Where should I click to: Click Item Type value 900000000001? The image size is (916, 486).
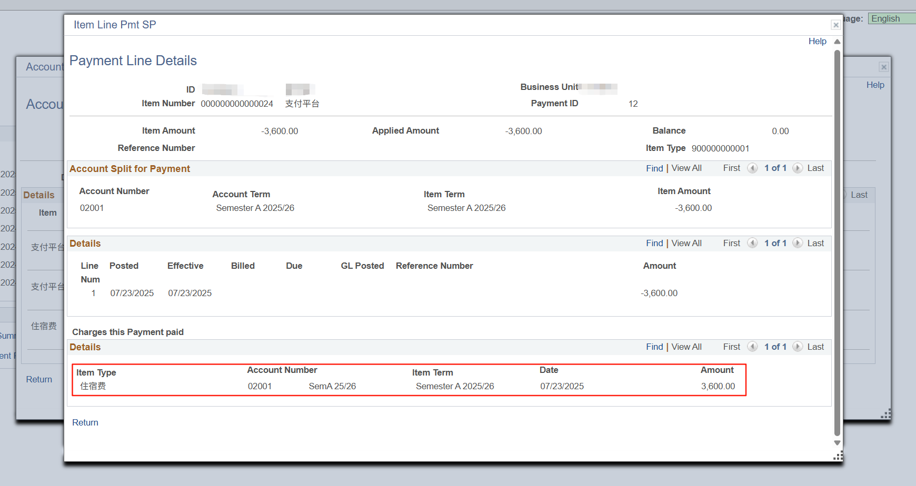pos(720,148)
